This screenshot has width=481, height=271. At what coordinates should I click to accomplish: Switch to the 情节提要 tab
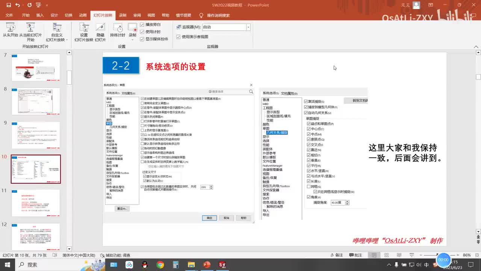(x=183, y=15)
